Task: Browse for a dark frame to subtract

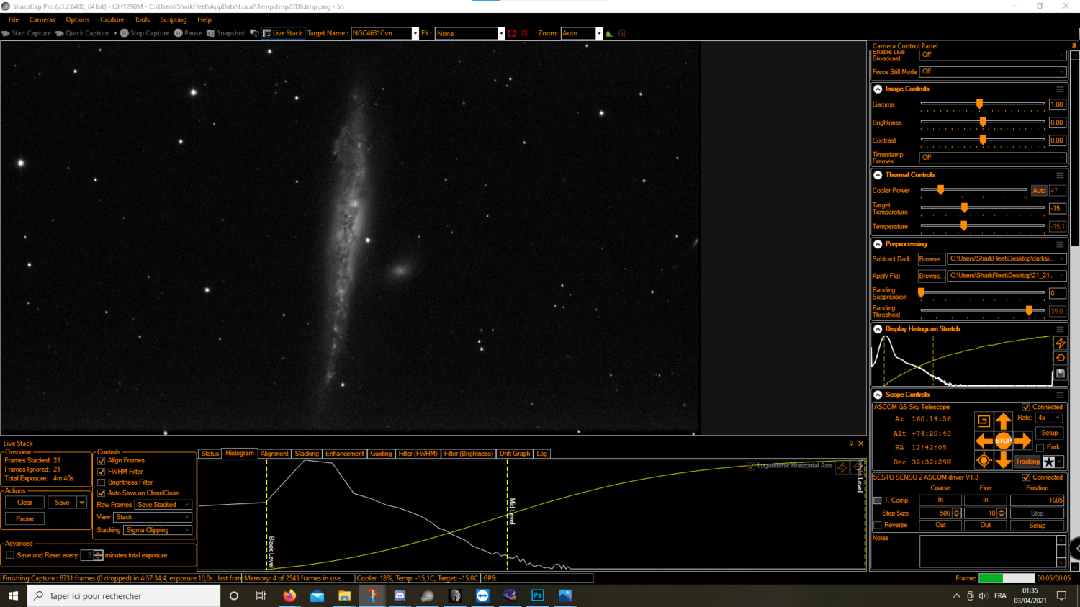Action: [x=931, y=258]
